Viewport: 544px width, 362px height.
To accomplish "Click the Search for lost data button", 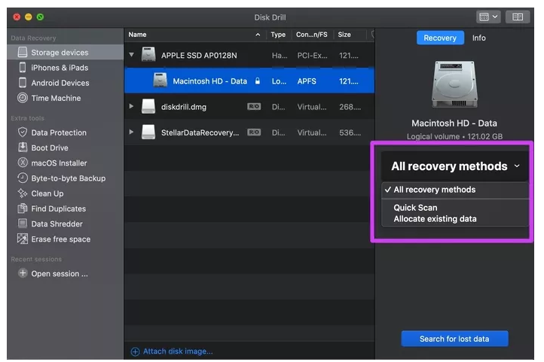I will pyautogui.click(x=454, y=339).
